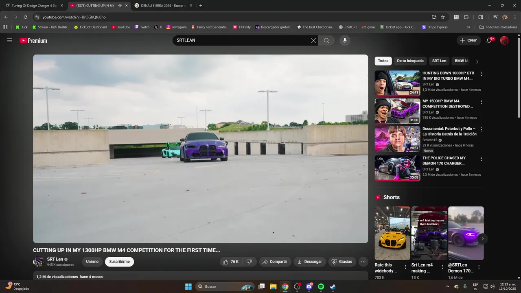
Task: Open options for @SRTLen Demon 170 short
Action: (x=479, y=267)
